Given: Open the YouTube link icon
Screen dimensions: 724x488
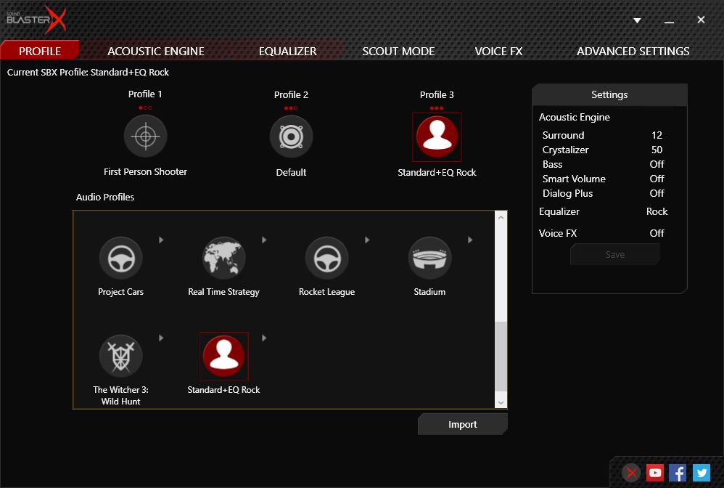Looking at the screenshot, I should pyautogui.click(x=655, y=473).
